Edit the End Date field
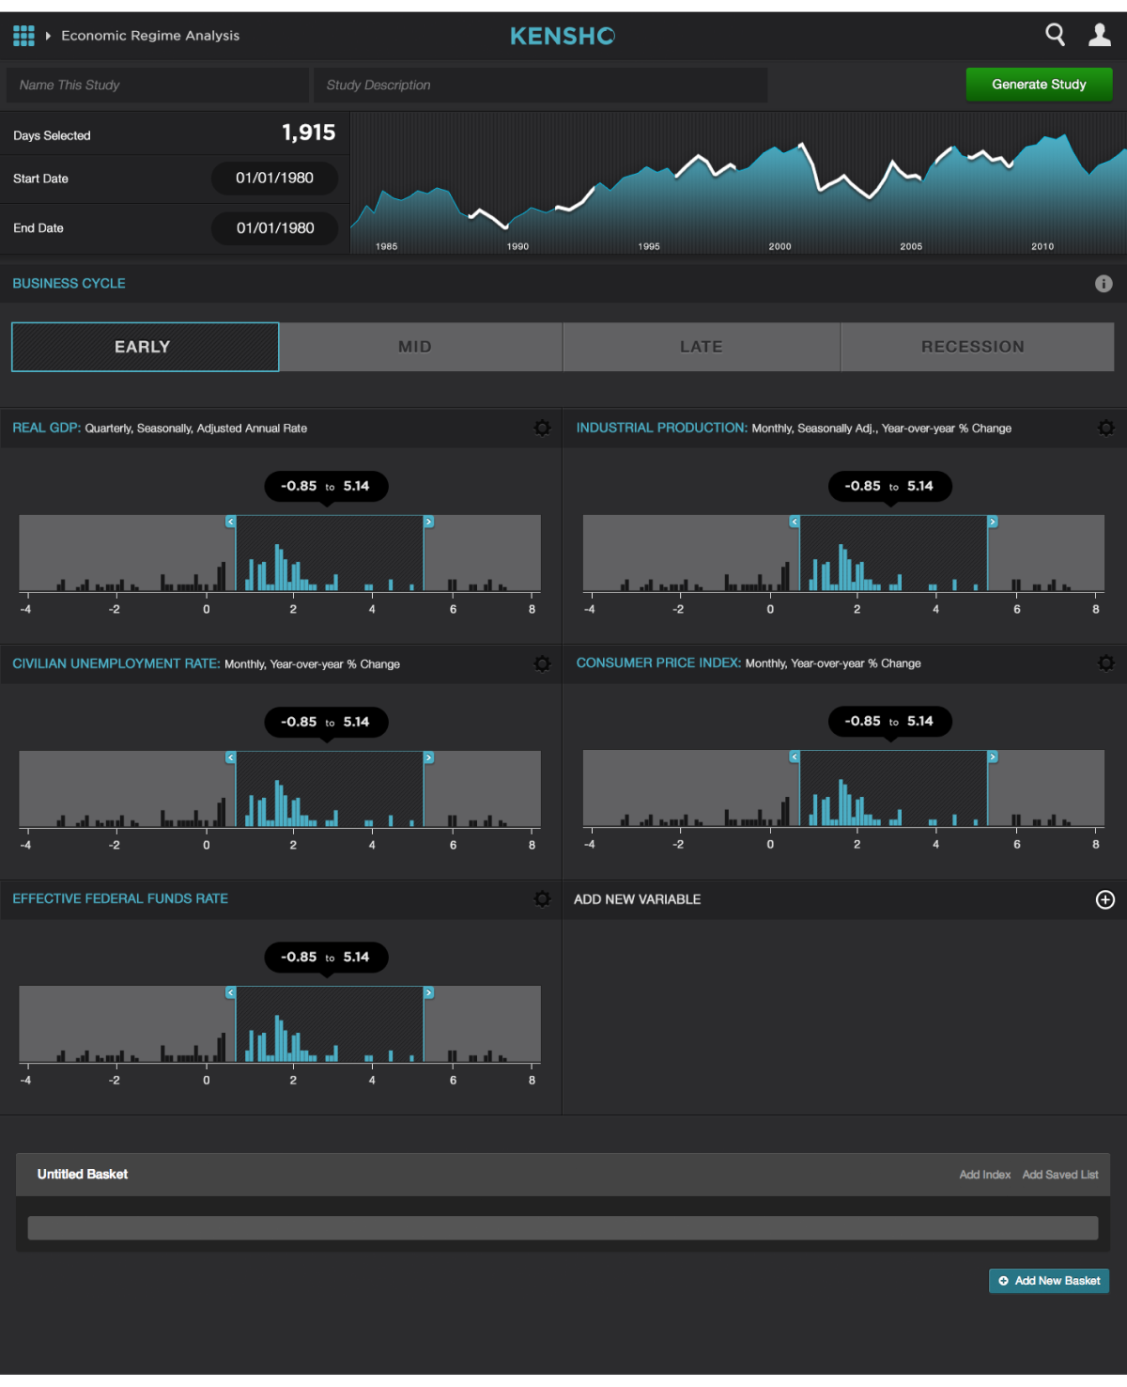Screen dimensions: 1127x1387 pos(274,228)
